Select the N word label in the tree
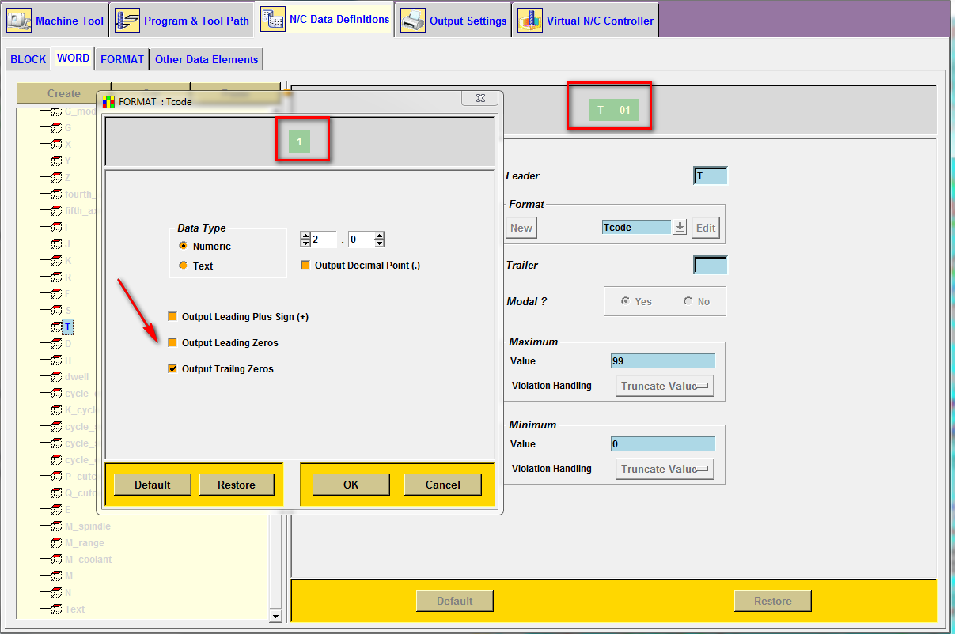The height and width of the screenshot is (634, 955). pyautogui.click(x=69, y=593)
